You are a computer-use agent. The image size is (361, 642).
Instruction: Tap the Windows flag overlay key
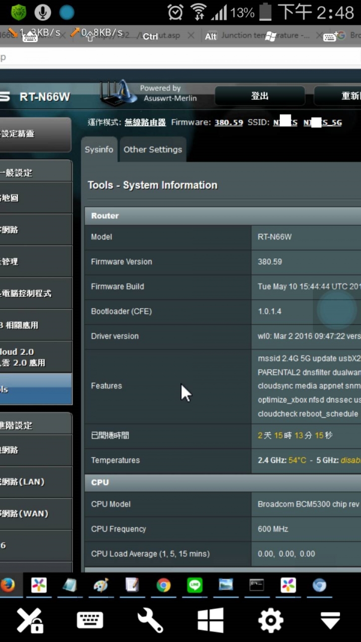point(271,37)
